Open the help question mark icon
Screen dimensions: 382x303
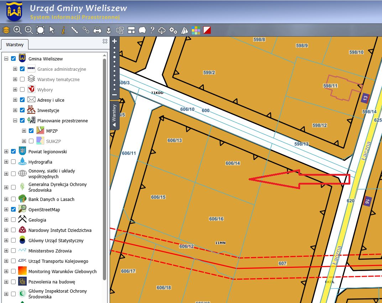pos(152,30)
